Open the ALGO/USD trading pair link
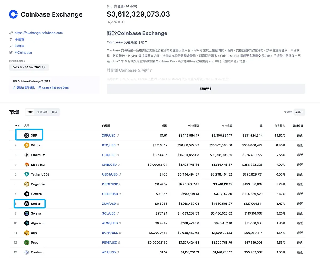Viewport: 320px width, 258px height. click(x=110, y=223)
